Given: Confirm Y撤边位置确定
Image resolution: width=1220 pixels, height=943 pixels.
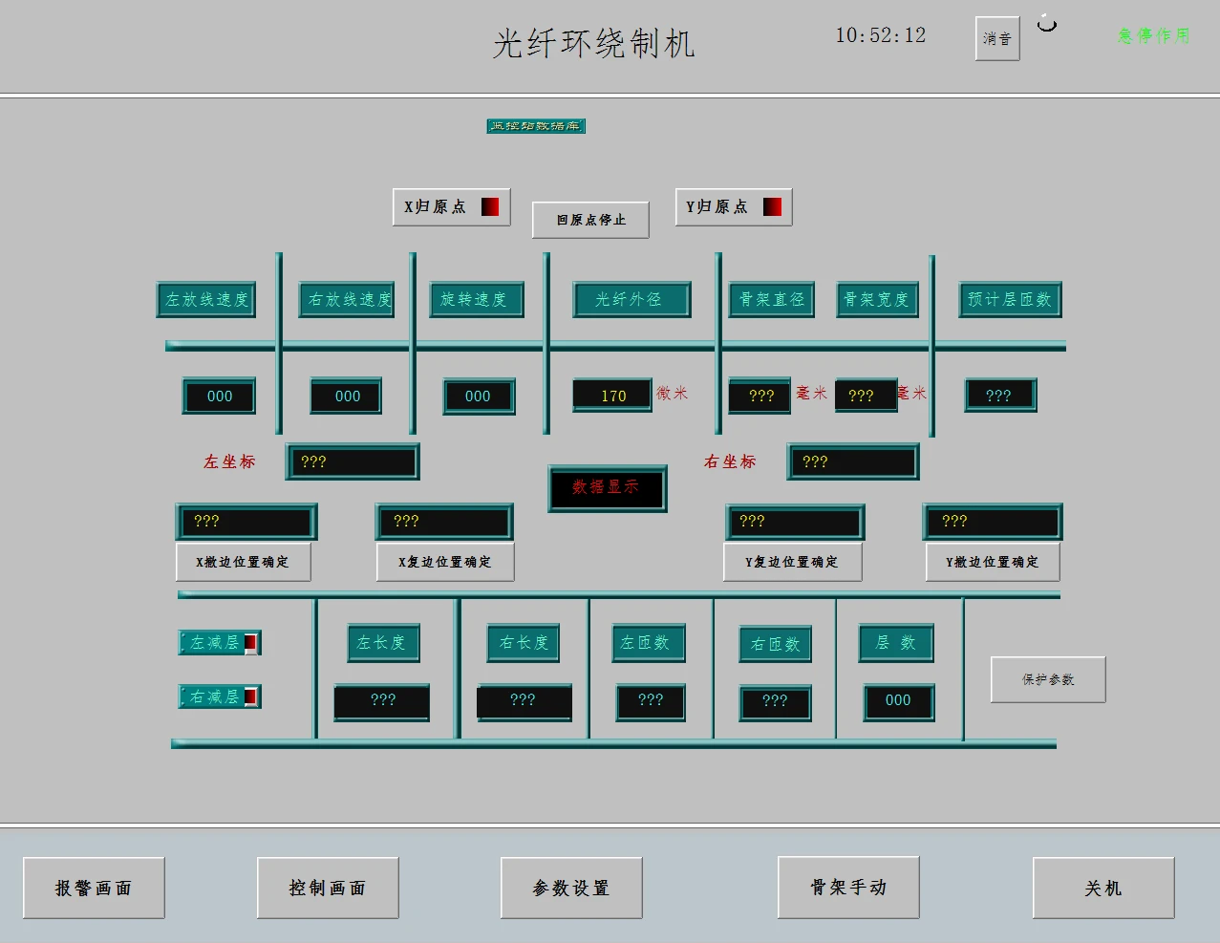Looking at the screenshot, I should (x=992, y=562).
